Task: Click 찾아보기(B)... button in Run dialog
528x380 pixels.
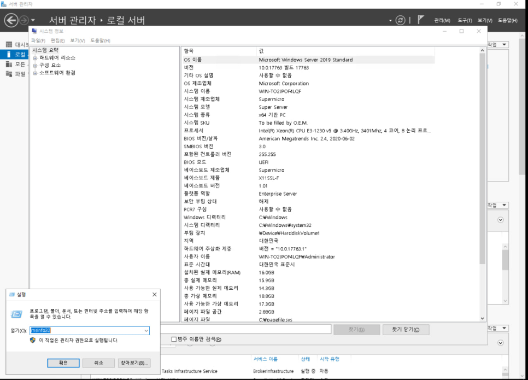Action: [x=134, y=363]
